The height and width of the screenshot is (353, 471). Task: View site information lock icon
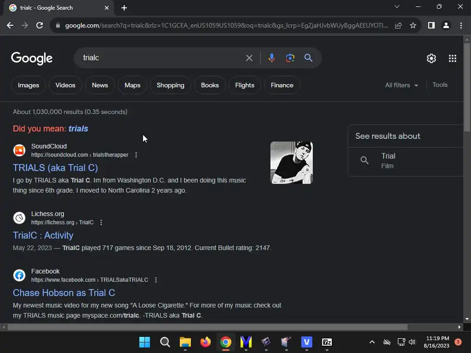coord(58,26)
